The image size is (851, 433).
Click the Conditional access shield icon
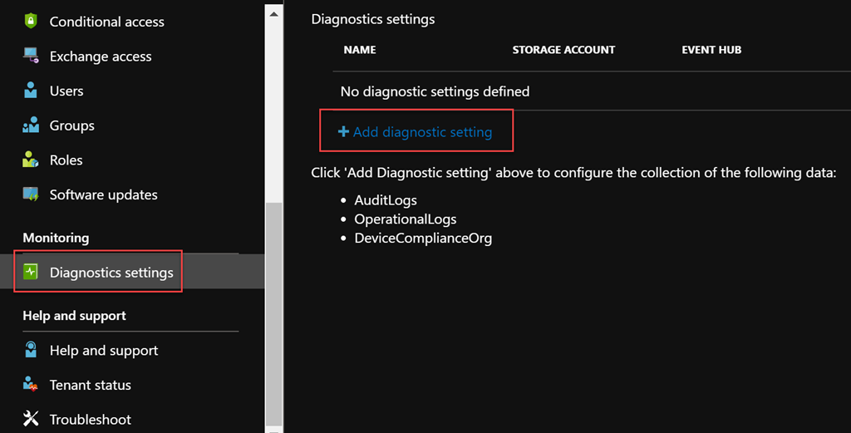coord(31,21)
